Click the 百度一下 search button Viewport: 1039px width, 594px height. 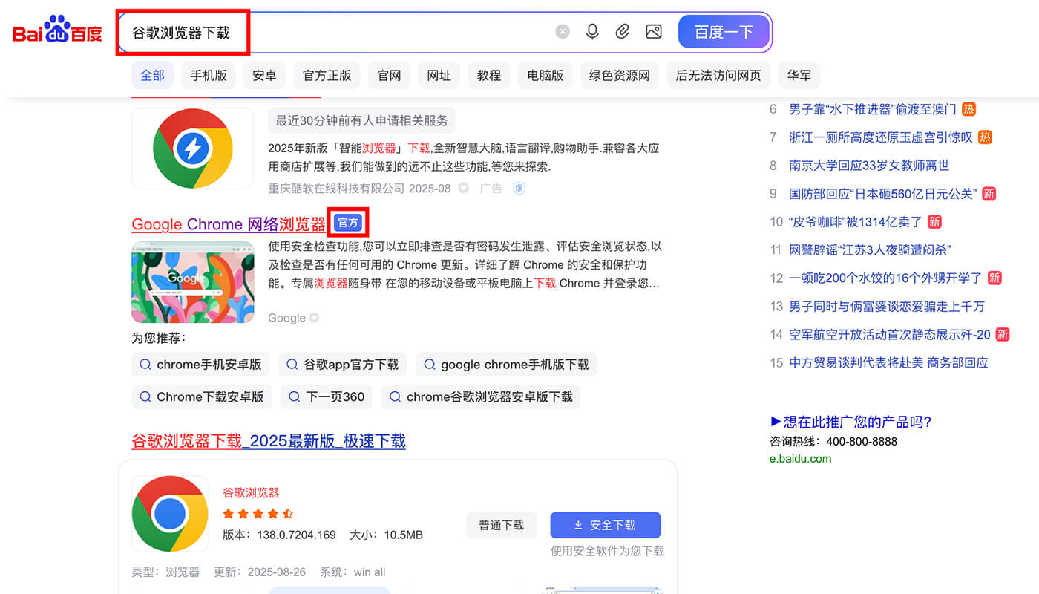coord(724,32)
